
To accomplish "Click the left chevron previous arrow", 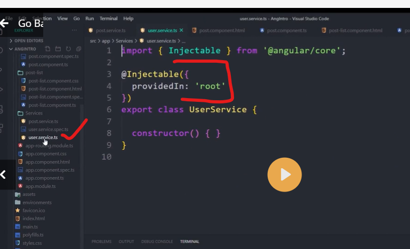I will pyautogui.click(x=4, y=174).
